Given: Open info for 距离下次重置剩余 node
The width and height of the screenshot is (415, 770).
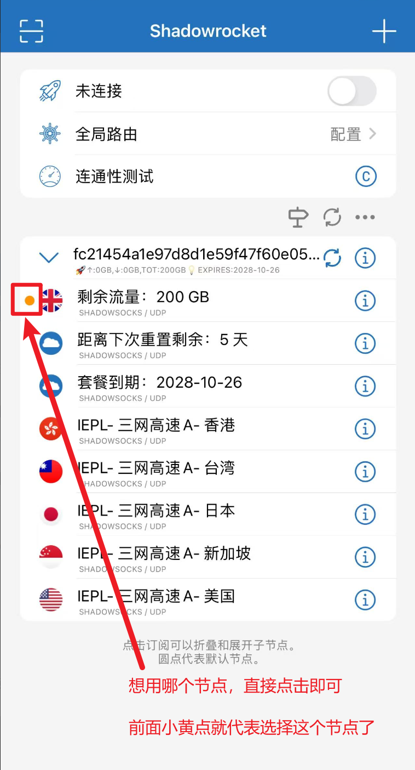Looking at the screenshot, I should pos(365,343).
